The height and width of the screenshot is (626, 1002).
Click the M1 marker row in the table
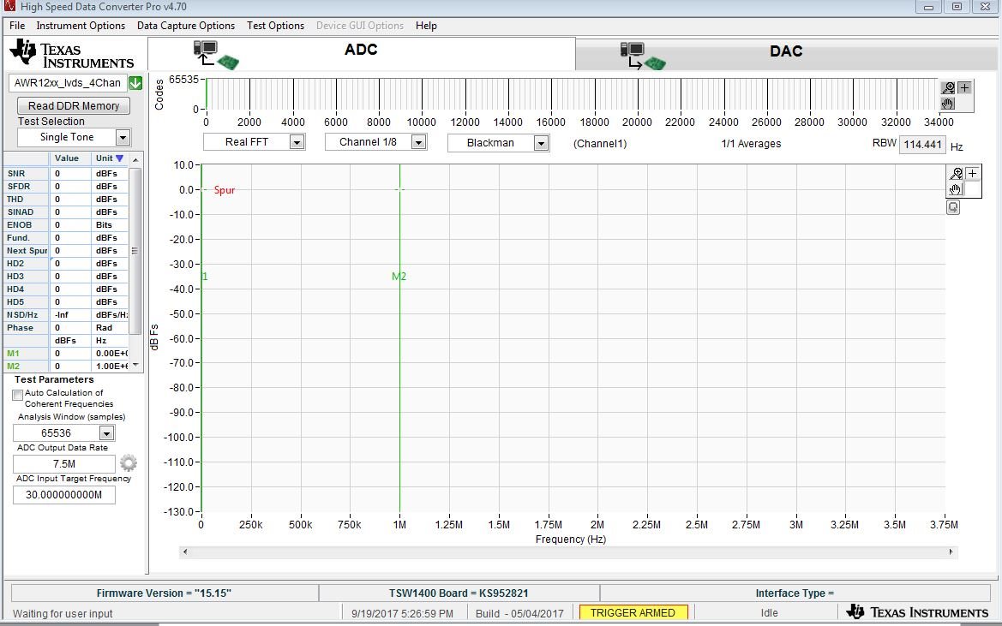tap(67, 354)
